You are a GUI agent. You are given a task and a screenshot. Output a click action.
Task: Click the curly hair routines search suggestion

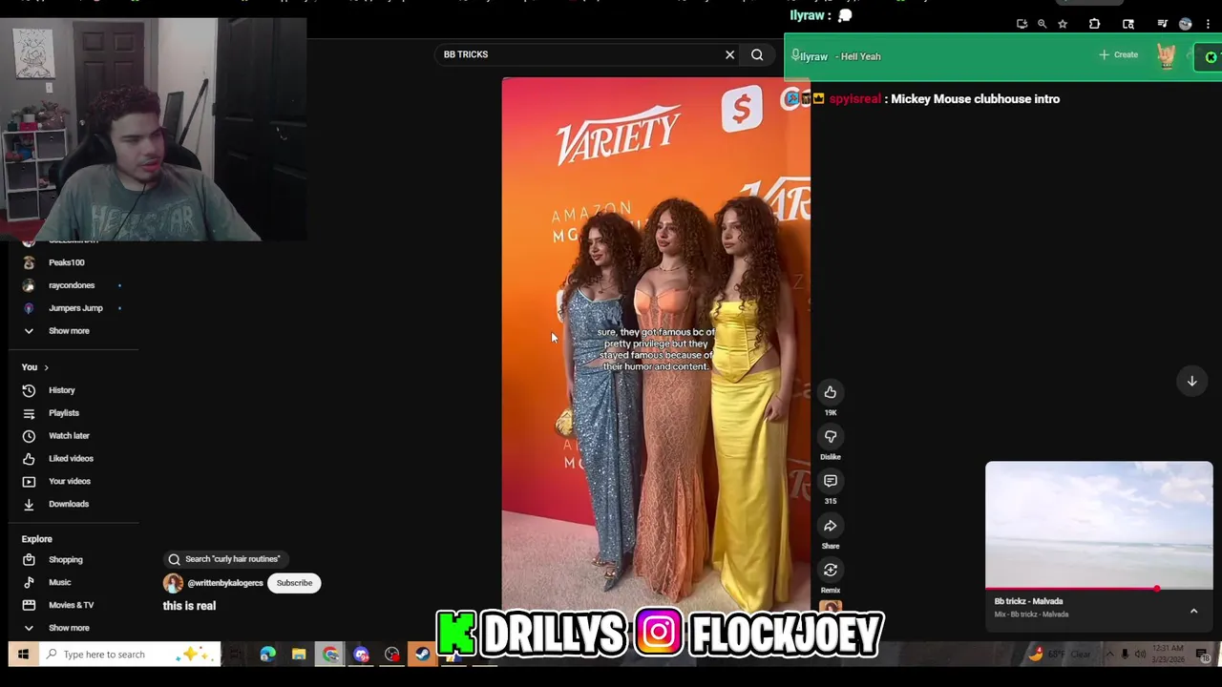[224, 559]
